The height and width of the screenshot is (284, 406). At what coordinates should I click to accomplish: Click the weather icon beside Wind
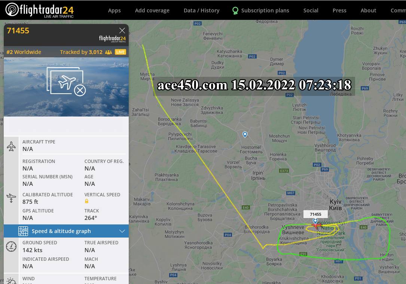(11, 281)
